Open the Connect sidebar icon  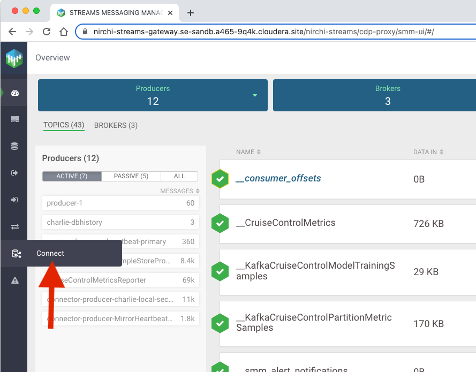17,253
